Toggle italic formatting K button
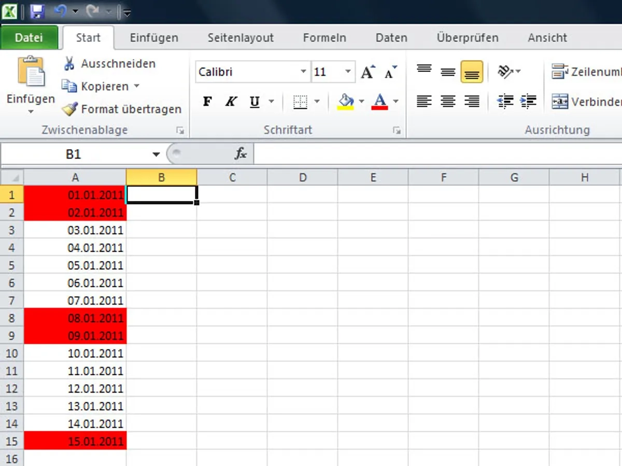Screen dimensions: 622x466 tap(231, 101)
